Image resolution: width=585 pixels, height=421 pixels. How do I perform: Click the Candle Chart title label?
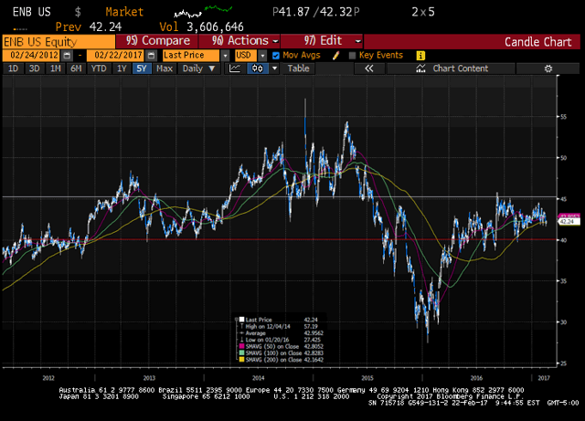[x=537, y=42]
